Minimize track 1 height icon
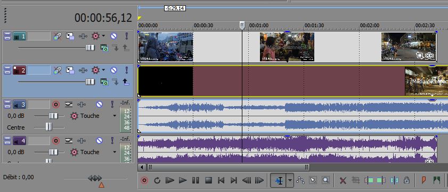 pyautogui.click(x=7, y=36)
